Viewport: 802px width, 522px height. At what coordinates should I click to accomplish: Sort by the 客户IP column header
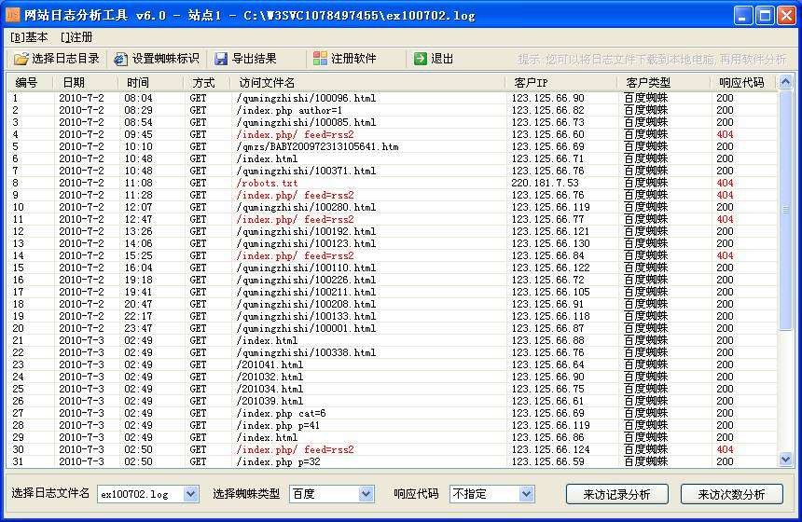click(x=531, y=82)
